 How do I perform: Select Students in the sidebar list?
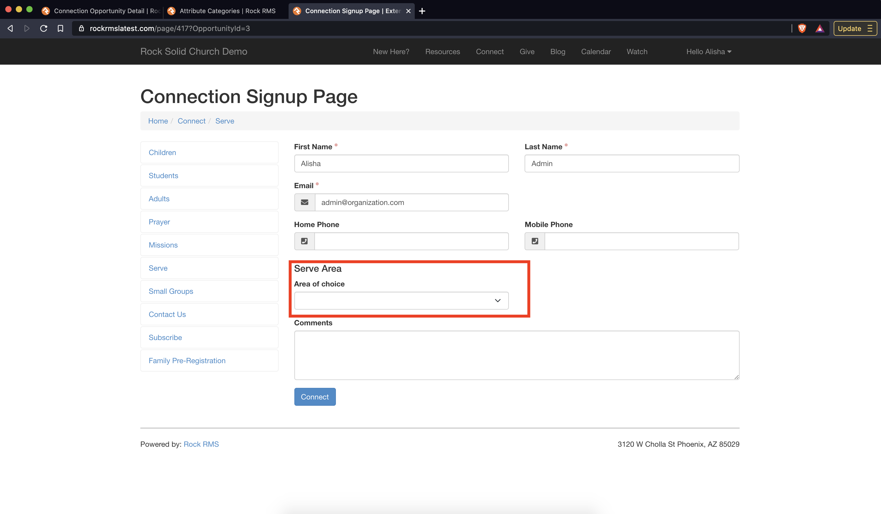tap(209, 176)
